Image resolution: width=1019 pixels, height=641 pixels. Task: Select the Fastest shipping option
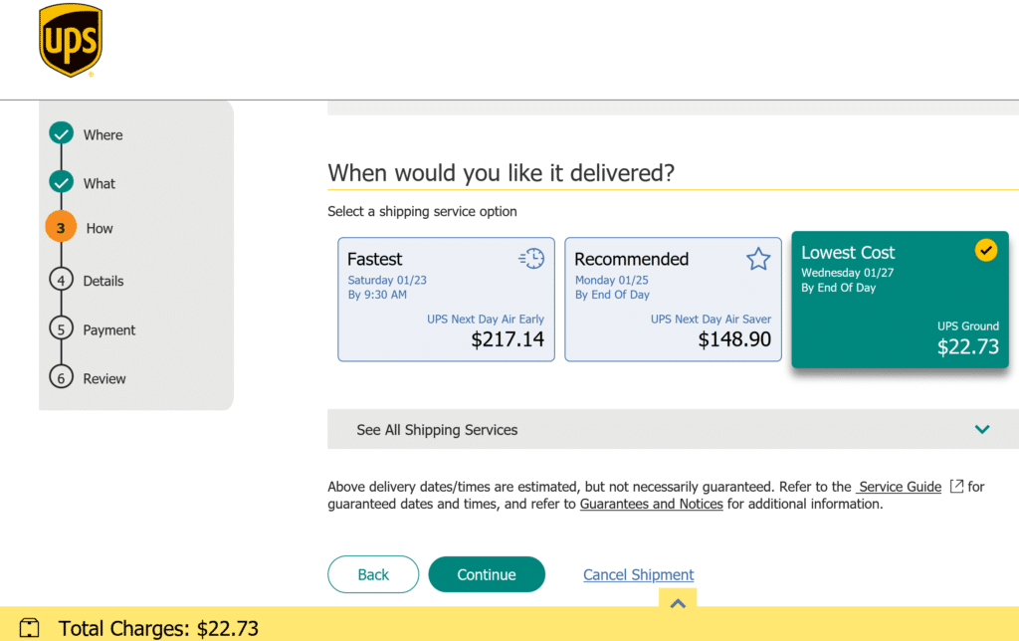tap(446, 299)
